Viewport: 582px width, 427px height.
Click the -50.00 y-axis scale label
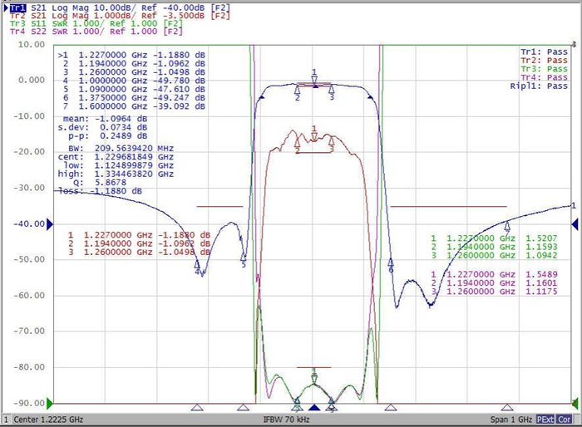29,259
